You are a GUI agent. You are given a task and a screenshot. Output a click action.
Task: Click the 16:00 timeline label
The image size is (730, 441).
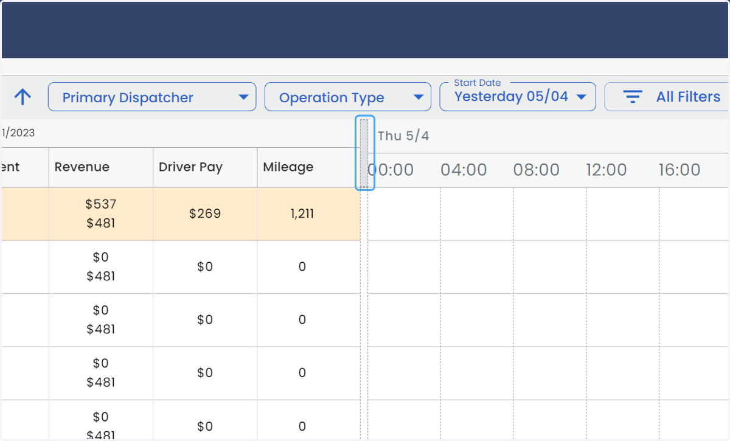pos(680,170)
